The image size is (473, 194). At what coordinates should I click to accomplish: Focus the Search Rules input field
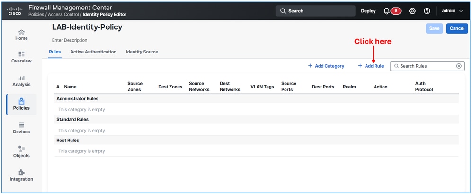427,66
